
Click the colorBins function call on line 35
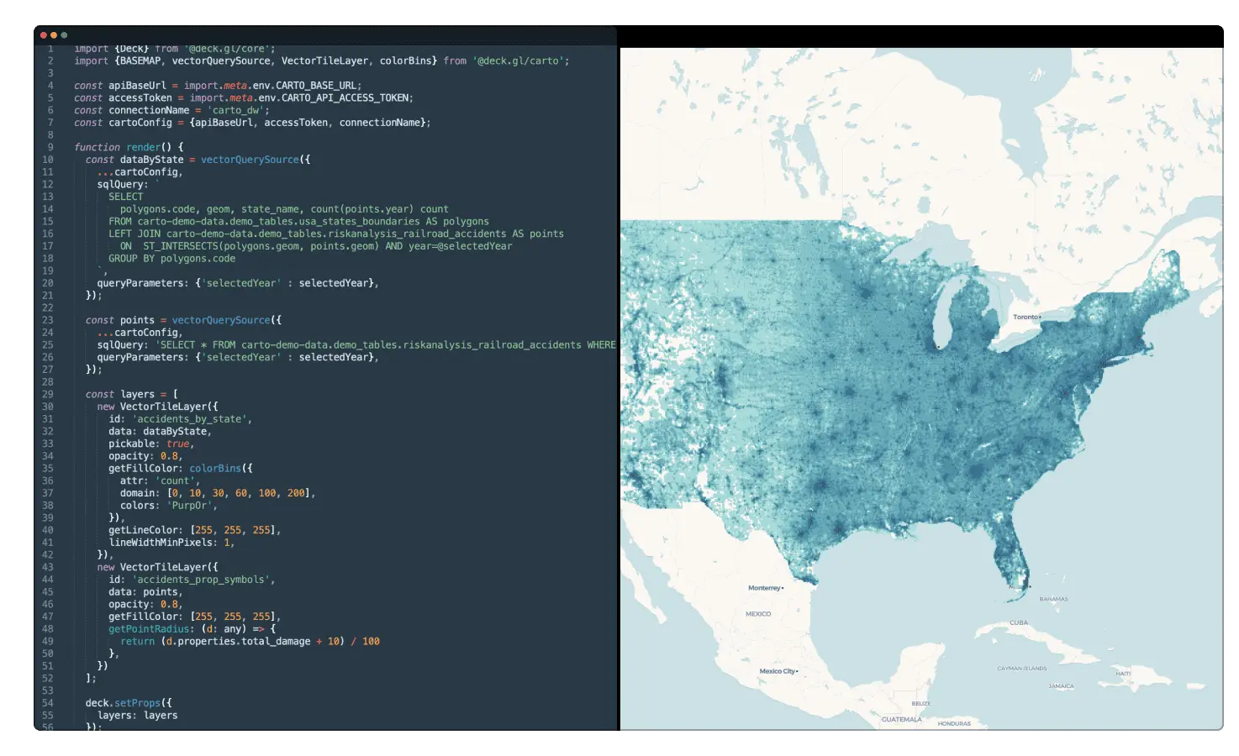(216, 468)
